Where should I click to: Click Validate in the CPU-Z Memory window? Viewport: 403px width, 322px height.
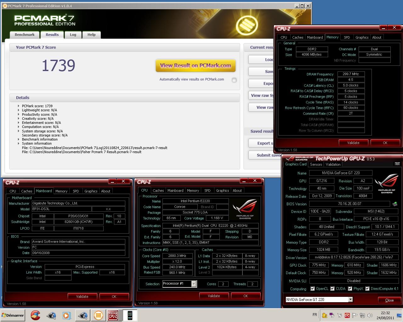353,143
